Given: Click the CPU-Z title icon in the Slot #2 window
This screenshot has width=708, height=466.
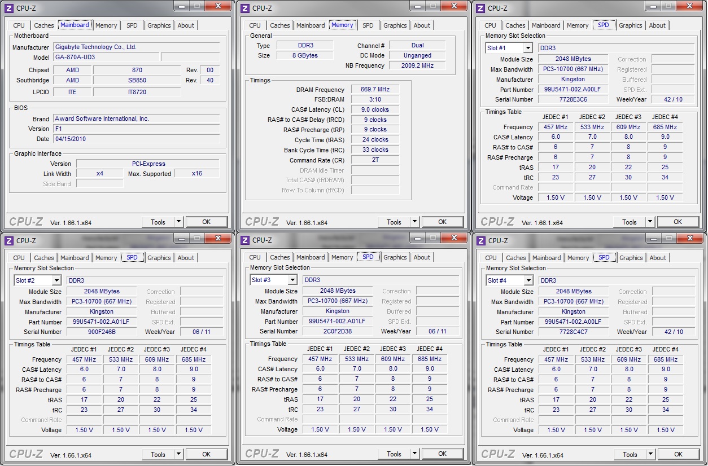Looking at the screenshot, I should tap(8, 240).
